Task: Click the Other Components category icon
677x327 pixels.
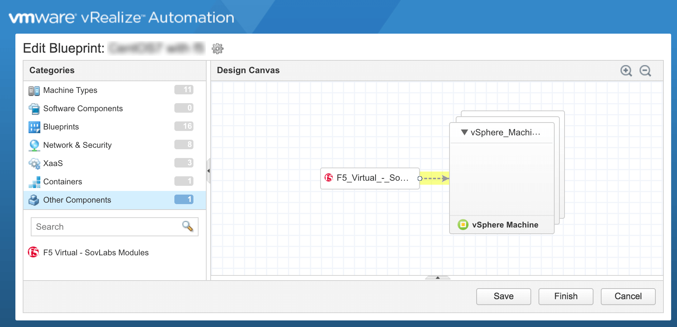Action: coord(34,200)
